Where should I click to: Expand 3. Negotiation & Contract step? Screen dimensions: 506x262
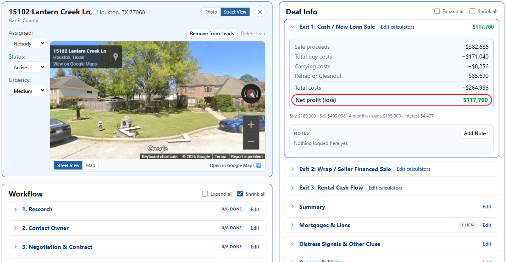(16, 247)
